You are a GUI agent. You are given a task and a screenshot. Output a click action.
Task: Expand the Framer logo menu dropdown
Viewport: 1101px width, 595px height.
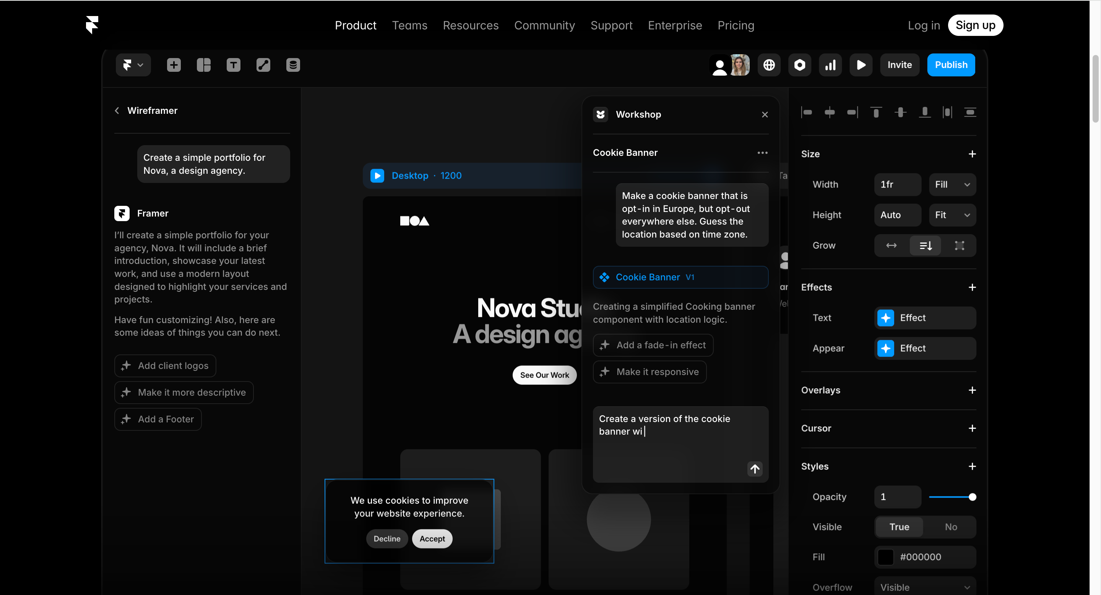tap(133, 65)
